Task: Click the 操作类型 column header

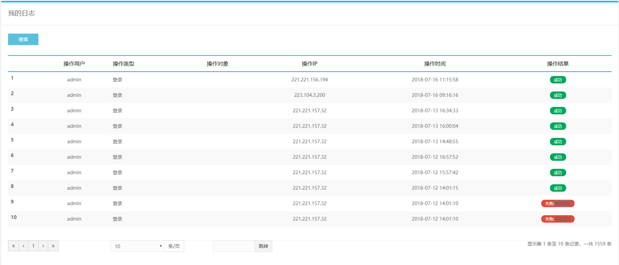Action: (x=123, y=64)
